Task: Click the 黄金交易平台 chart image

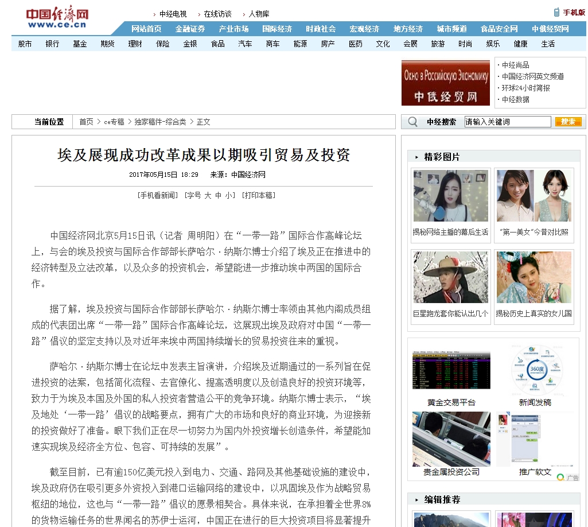Action: pos(451,370)
